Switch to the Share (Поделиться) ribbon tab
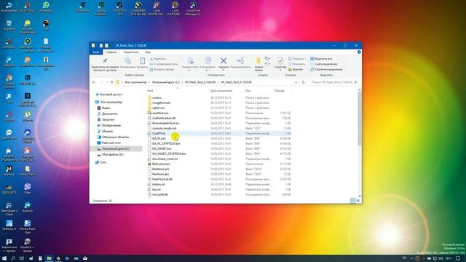The width and height of the screenshot is (466, 262). [x=131, y=52]
